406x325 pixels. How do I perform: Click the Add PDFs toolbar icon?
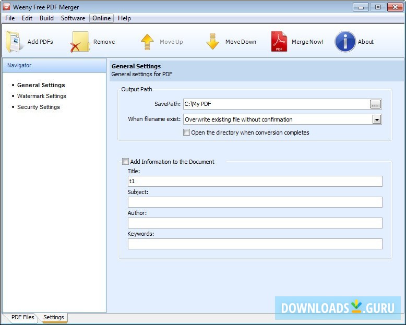tap(15, 42)
